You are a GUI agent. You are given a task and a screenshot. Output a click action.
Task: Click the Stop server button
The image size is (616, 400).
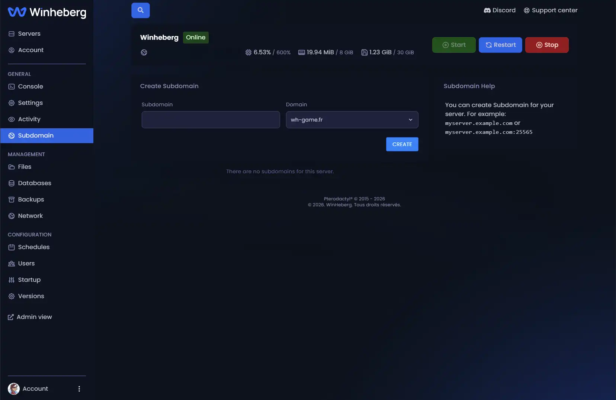tap(547, 45)
